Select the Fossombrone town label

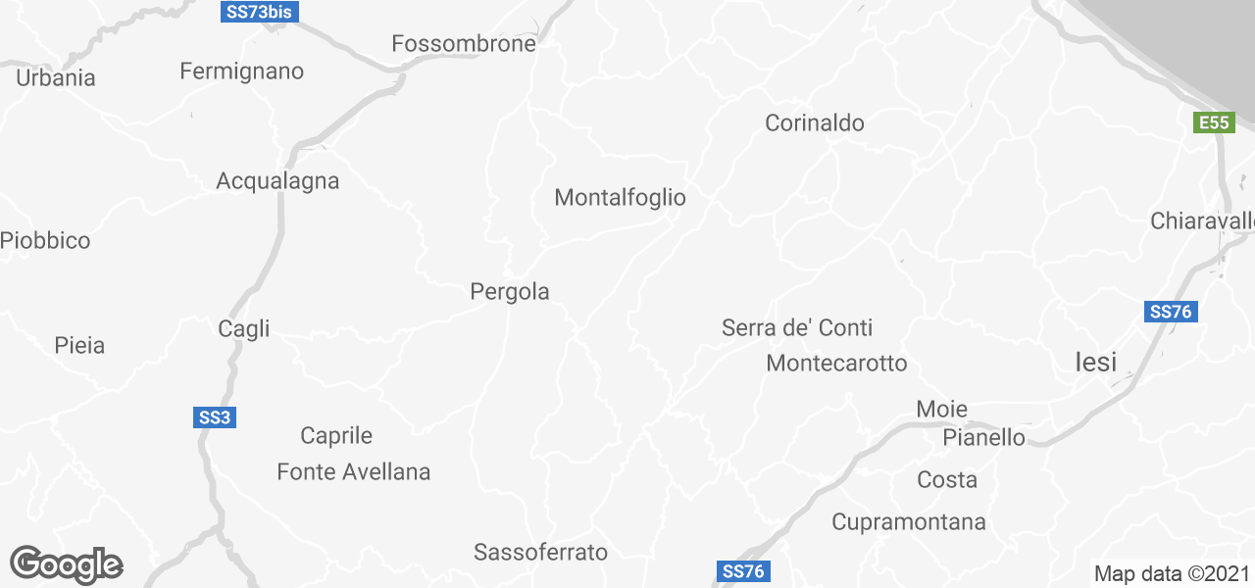464,43
